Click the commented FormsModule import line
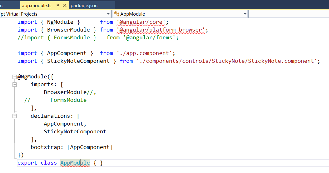This screenshot has height=173, width=329. (98, 38)
